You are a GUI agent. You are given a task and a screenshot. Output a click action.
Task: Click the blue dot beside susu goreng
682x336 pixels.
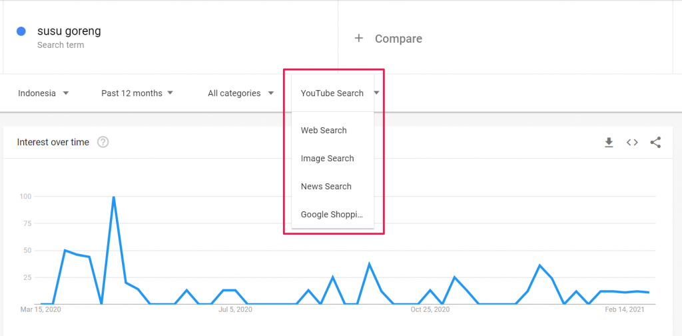pyautogui.click(x=21, y=31)
